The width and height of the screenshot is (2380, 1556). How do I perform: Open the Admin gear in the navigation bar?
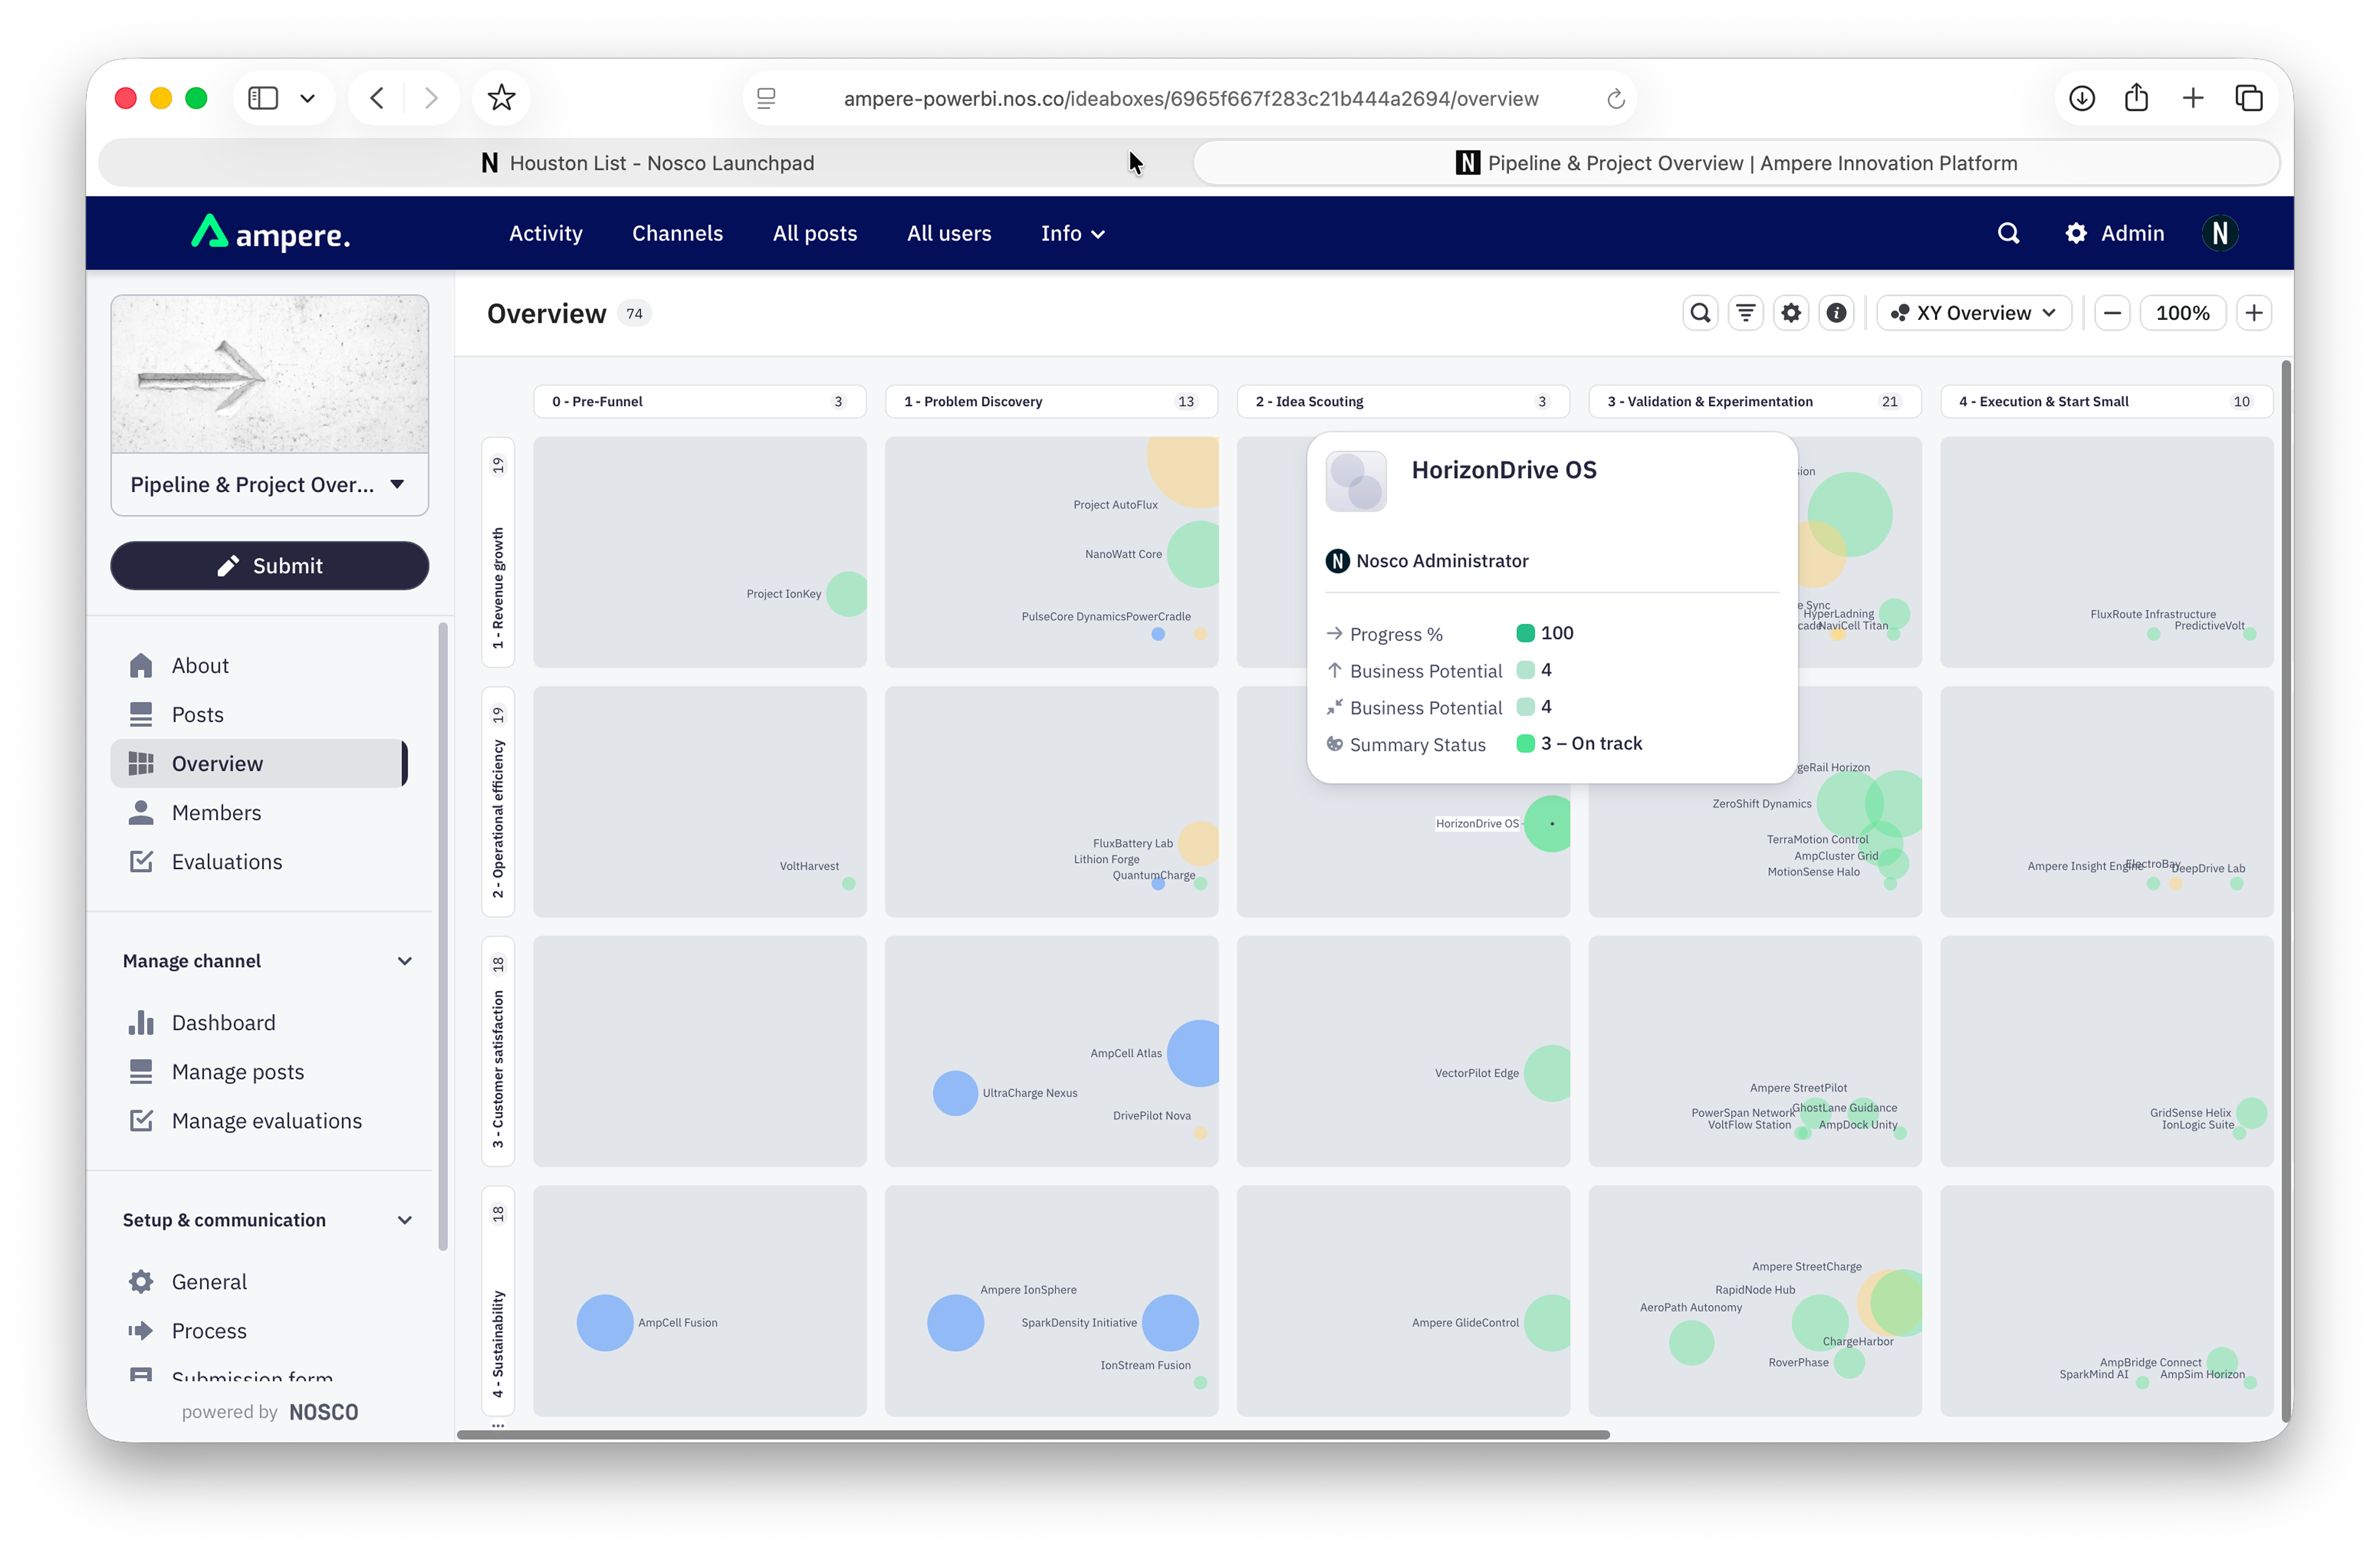[2076, 233]
